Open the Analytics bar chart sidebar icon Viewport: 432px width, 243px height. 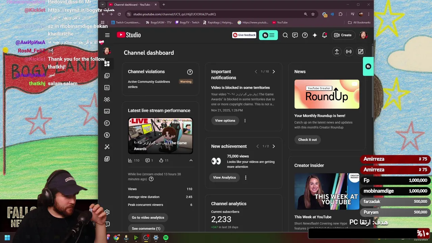[x=107, y=87]
